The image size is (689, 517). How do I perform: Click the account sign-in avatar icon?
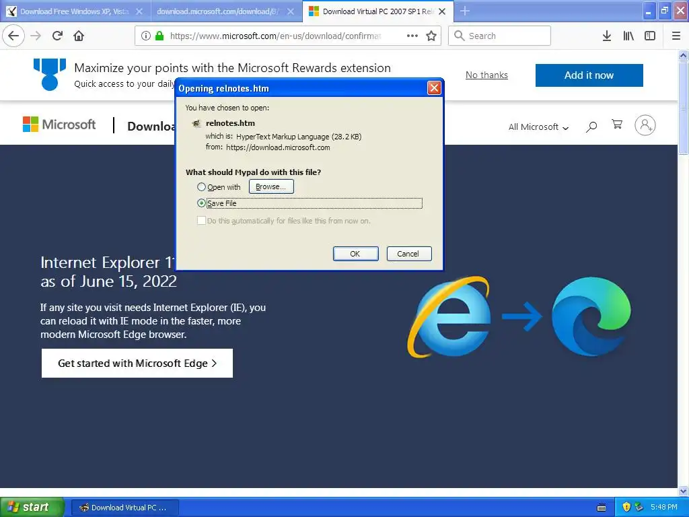[645, 125]
